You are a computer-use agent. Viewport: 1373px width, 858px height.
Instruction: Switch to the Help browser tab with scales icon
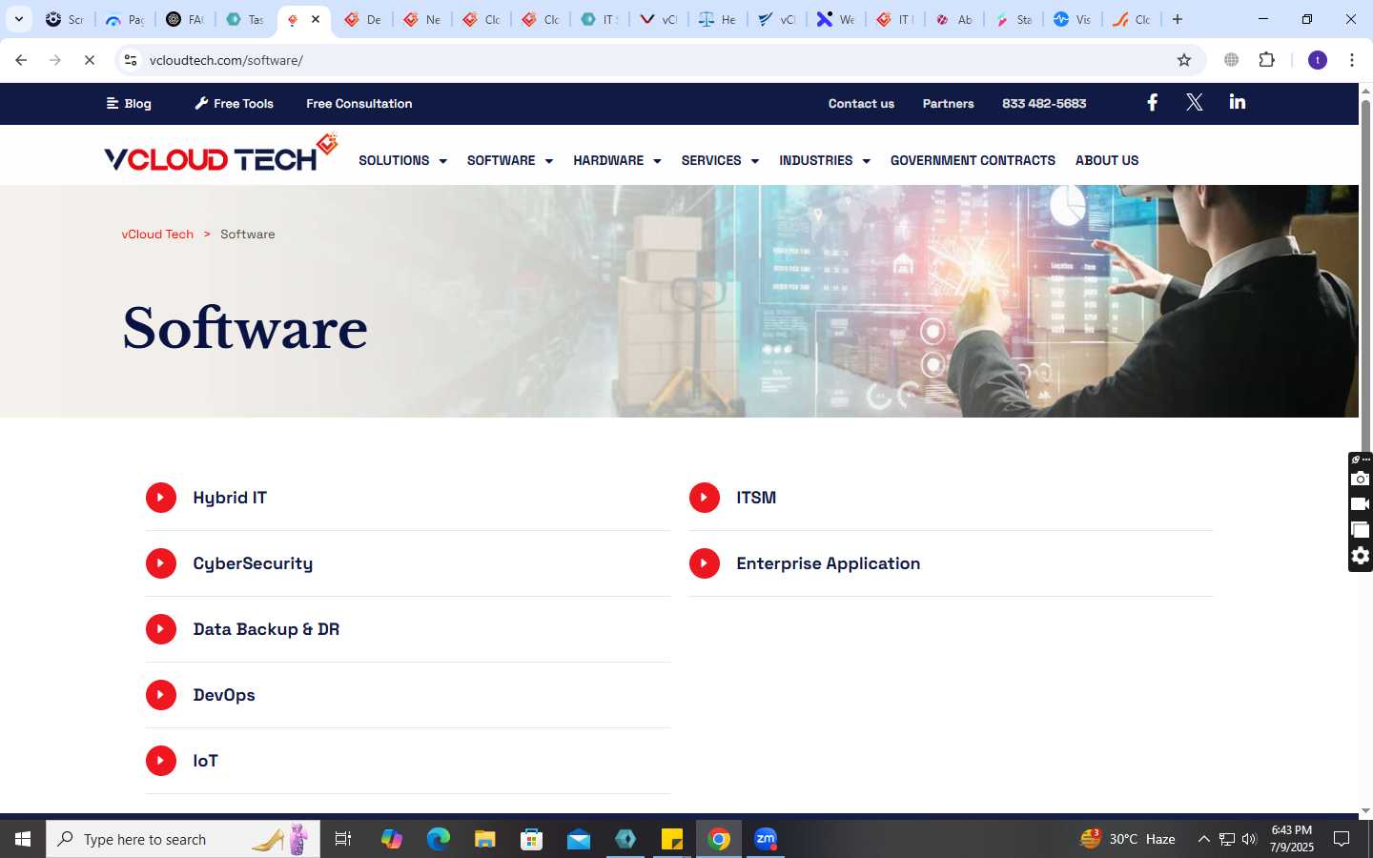click(717, 19)
